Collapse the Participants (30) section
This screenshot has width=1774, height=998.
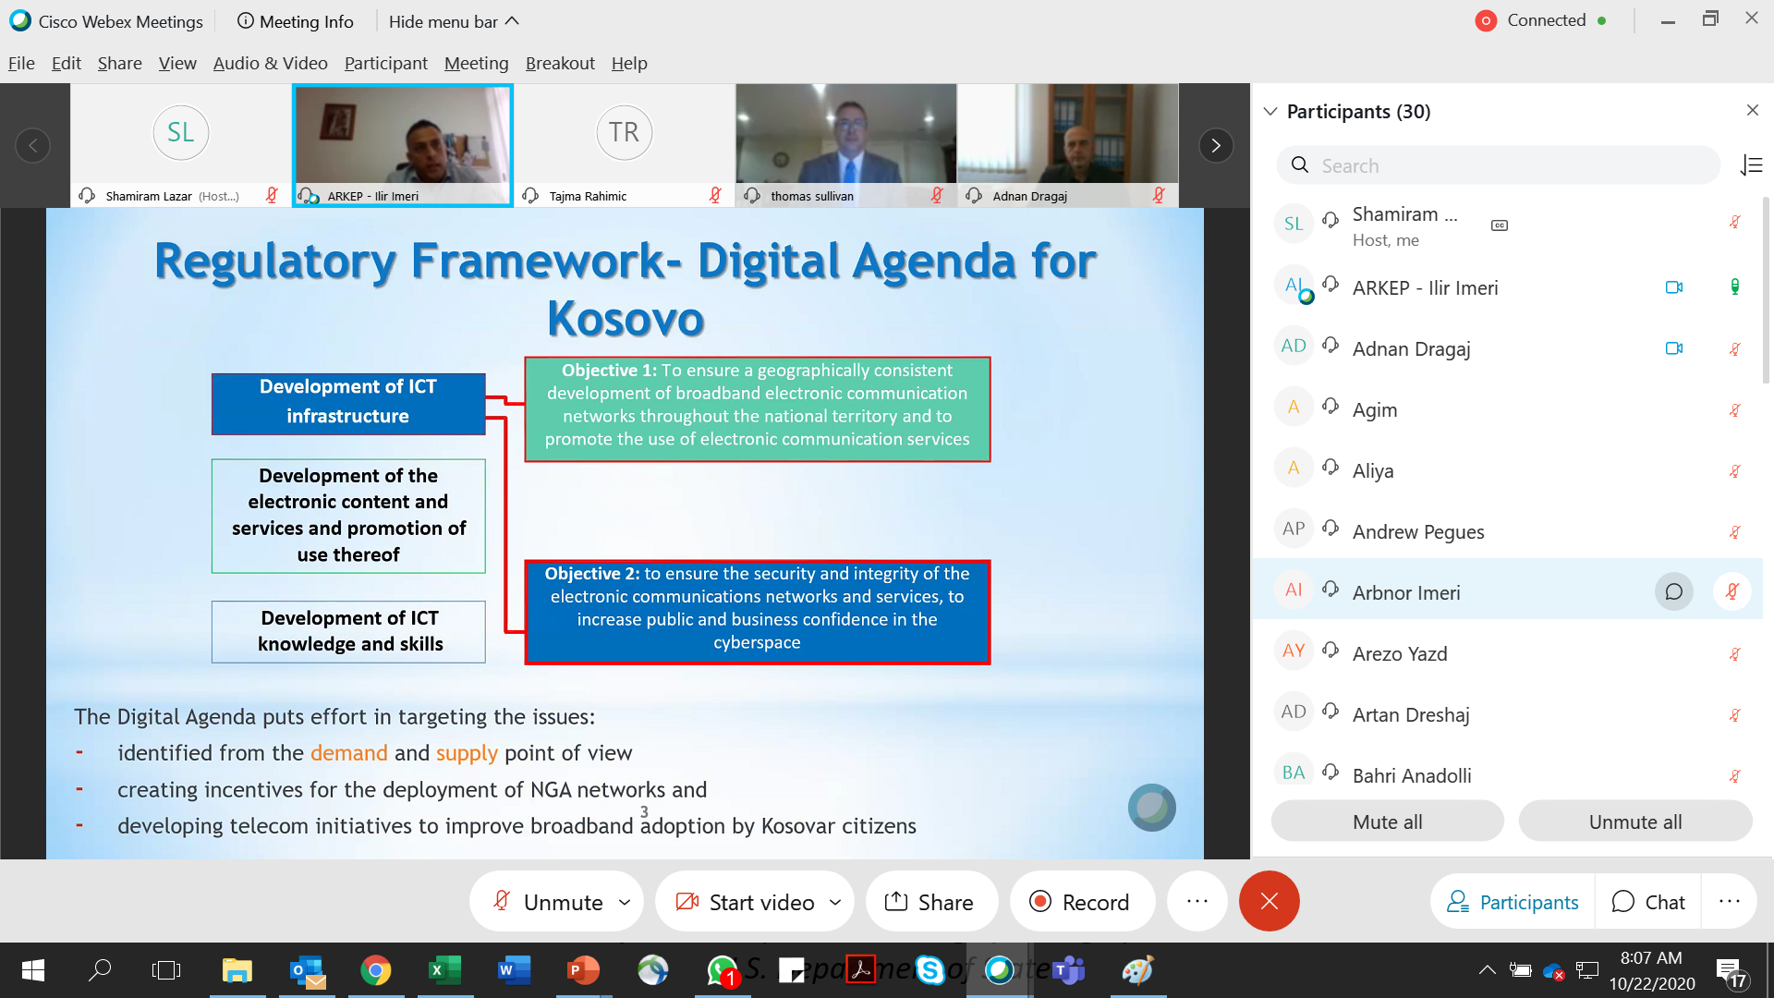click(x=1270, y=111)
